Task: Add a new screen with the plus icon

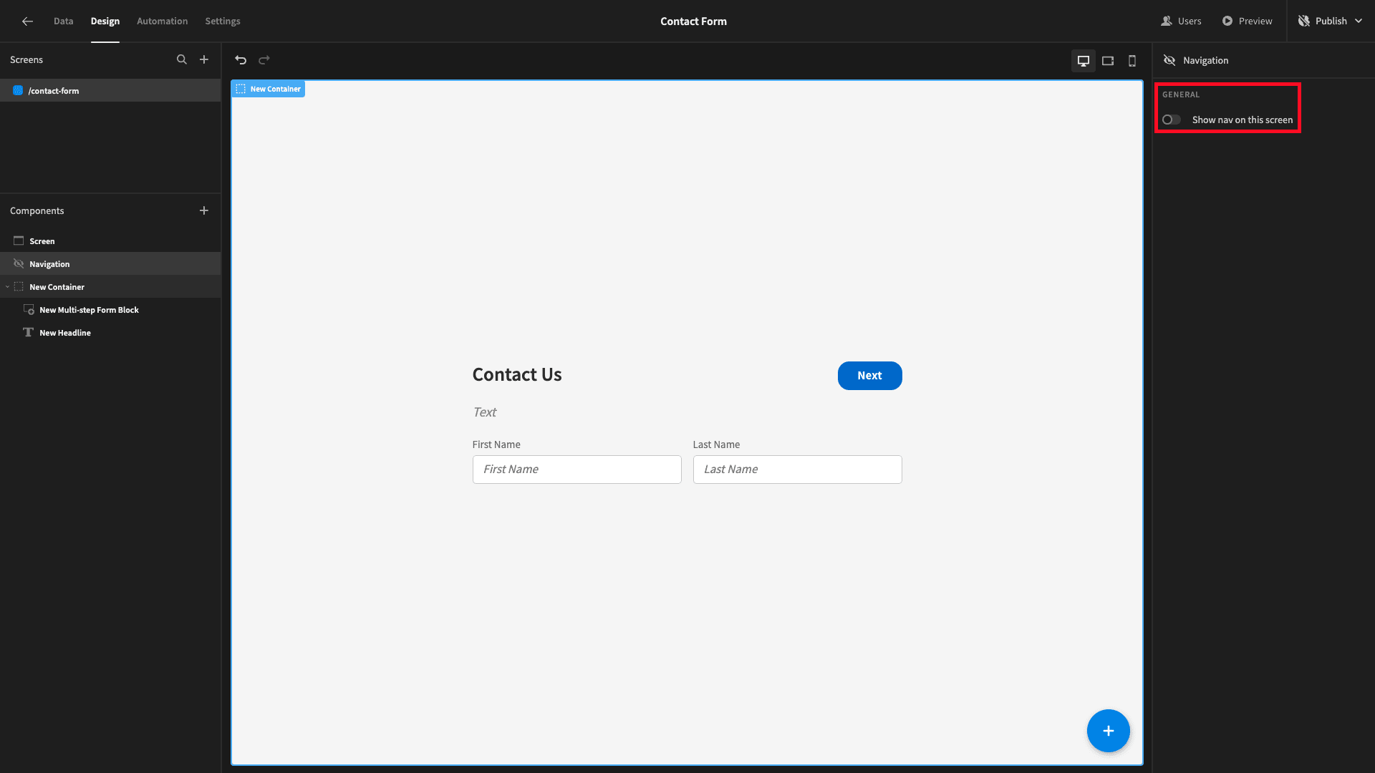Action: tap(204, 60)
